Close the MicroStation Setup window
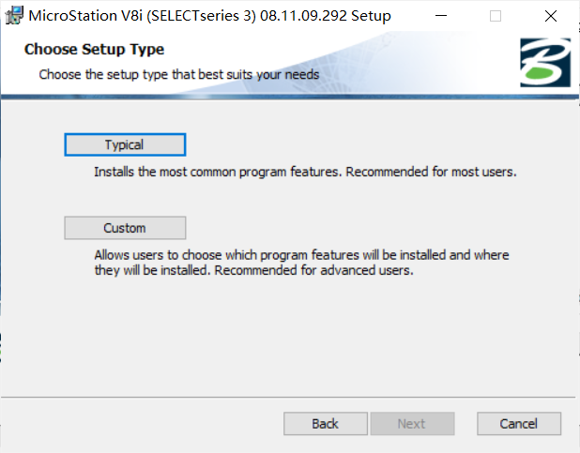 tap(551, 16)
